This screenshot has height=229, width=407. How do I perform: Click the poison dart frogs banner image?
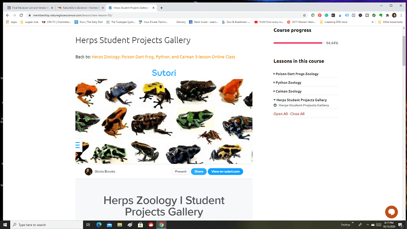point(164,122)
